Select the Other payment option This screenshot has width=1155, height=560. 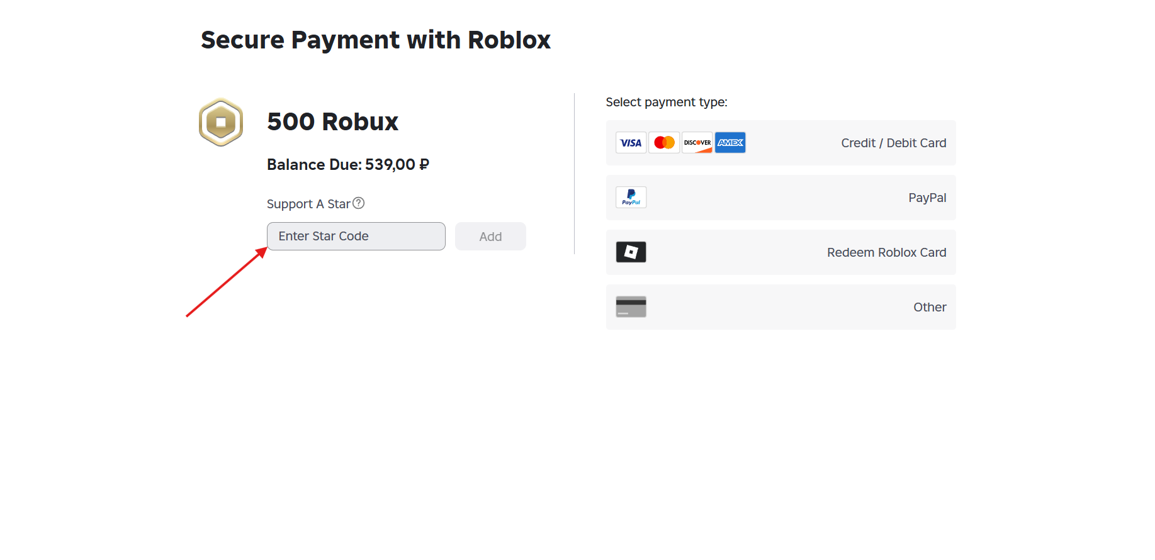click(x=780, y=307)
